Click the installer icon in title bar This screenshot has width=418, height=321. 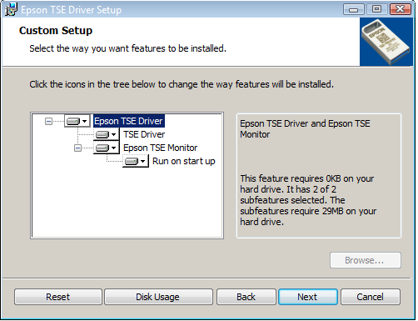(x=11, y=9)
